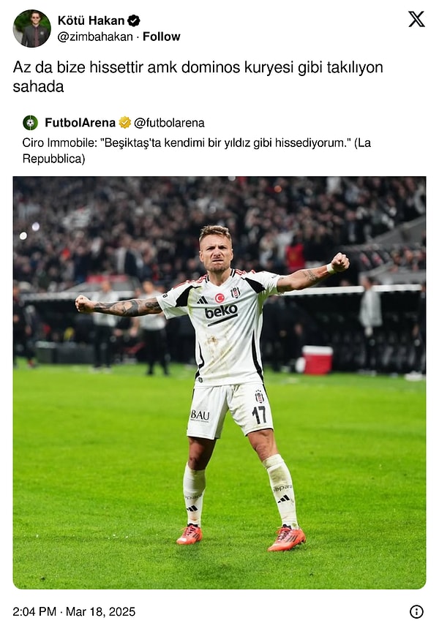Image resolution: width=439 pixels, height=634 pixels.
Task: Click the FutbolArena account name
Action: click(x=80, y=123)
